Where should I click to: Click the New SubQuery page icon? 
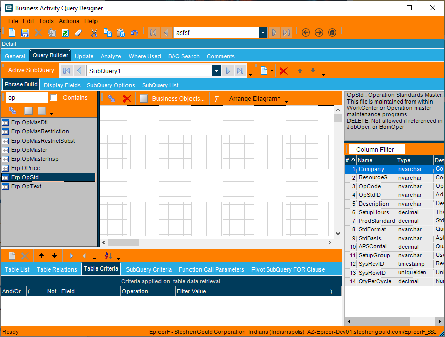(264, 71)
